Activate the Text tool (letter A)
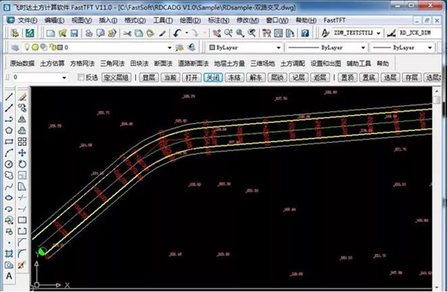The image size is (447, 292). click(x=9, y=276)
